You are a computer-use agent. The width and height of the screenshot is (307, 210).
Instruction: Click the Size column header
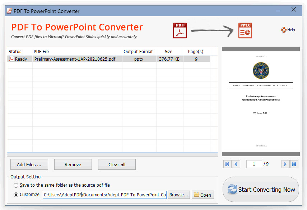click(x=169, y=51)
